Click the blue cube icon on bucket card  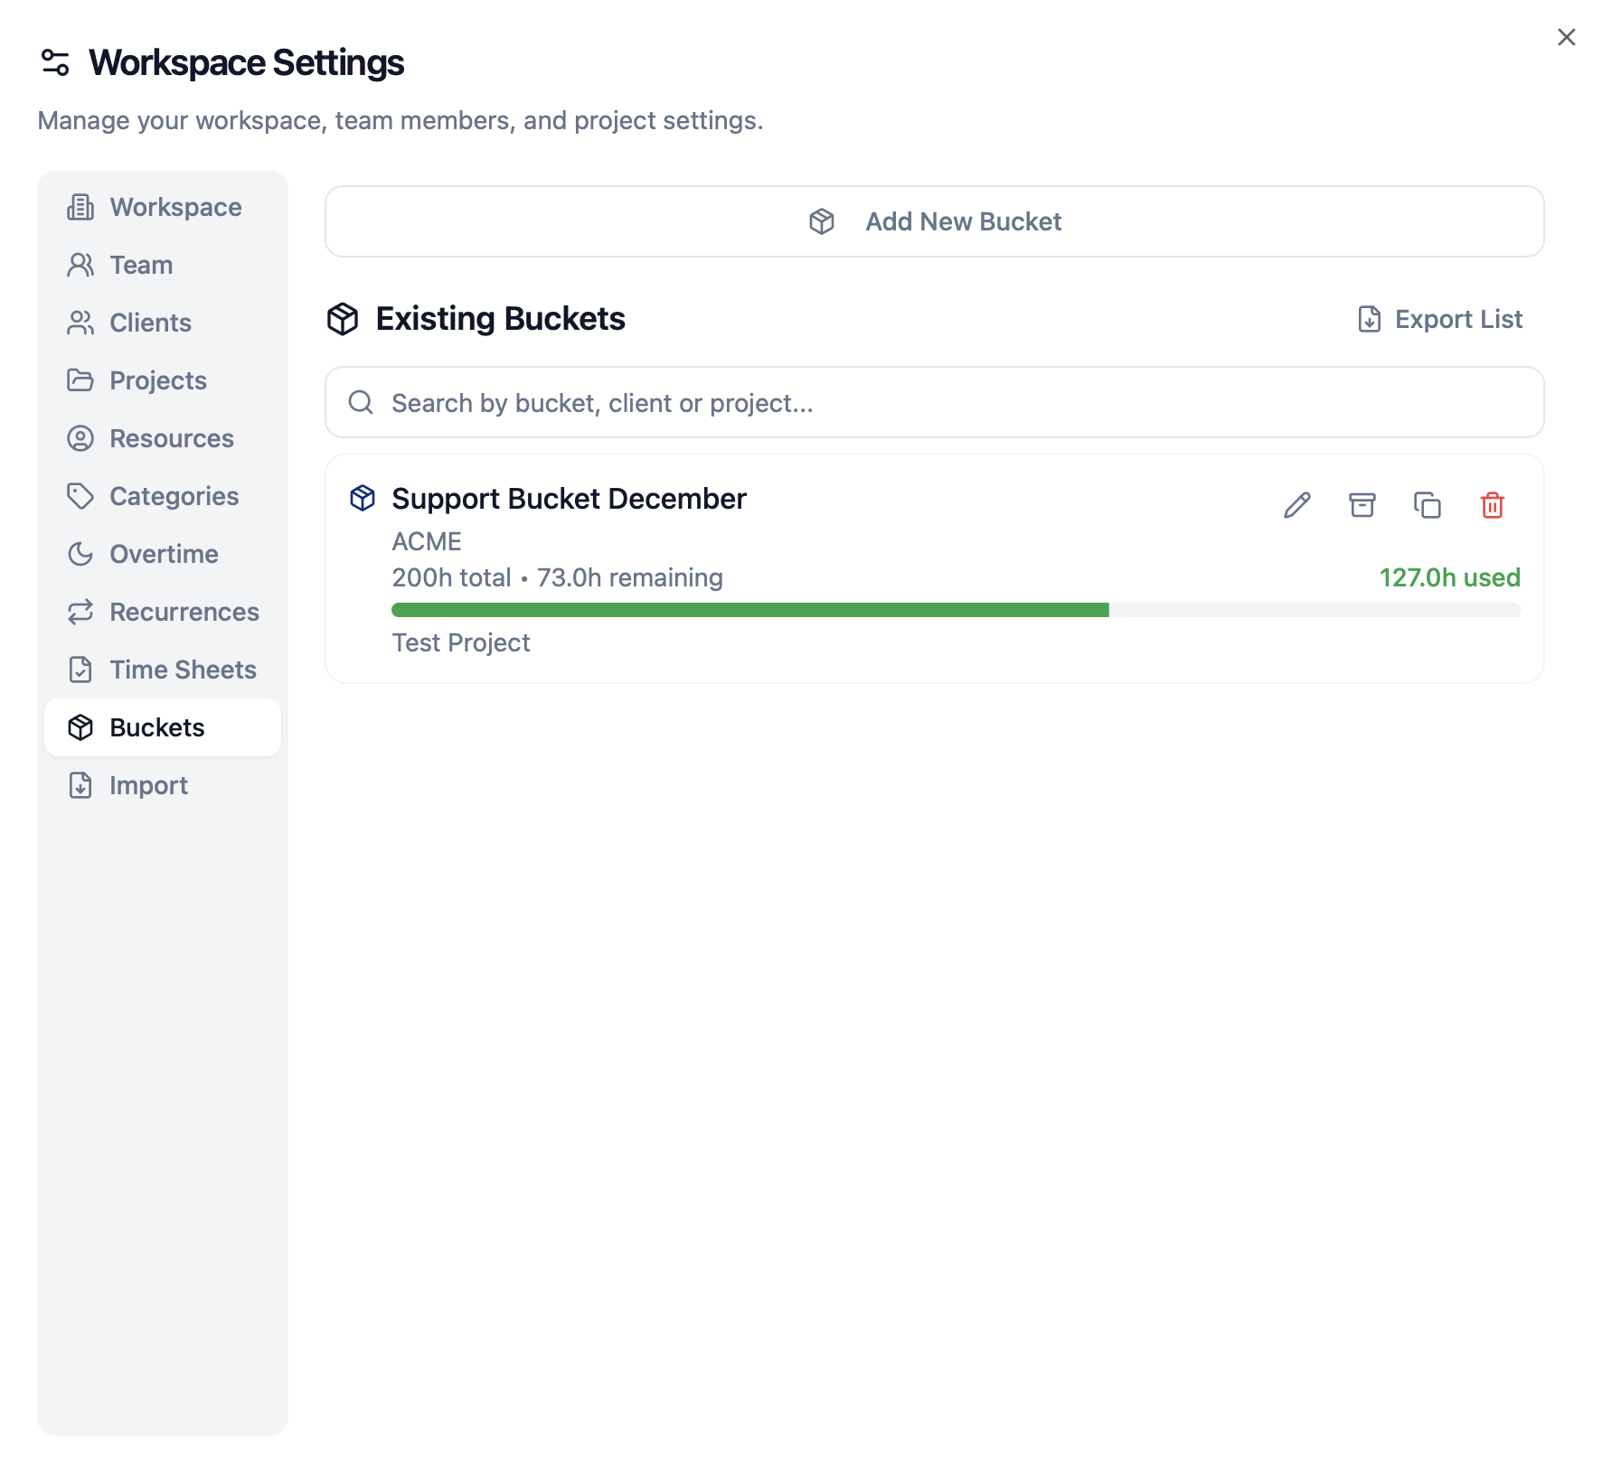[x=363, y=498]
